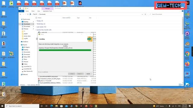Viewport: 193px width, 108px height.
Task: Toggle the checkbox of the selected file row
Action: 37,39
